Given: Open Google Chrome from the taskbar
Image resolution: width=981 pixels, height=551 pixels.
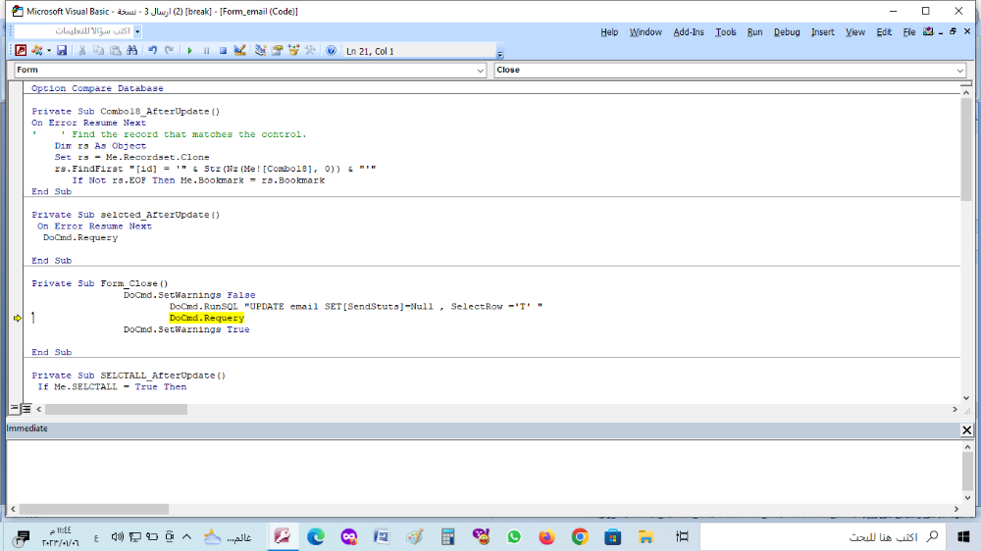Looking at the screenshot, I should pyautogui.click(x=580, y=536).
